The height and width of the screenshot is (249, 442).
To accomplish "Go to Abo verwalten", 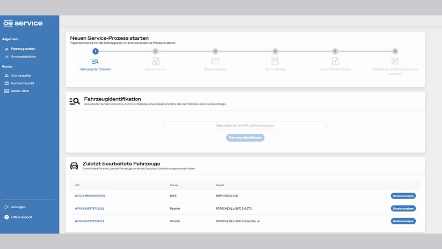I will [x=21, y=75].
